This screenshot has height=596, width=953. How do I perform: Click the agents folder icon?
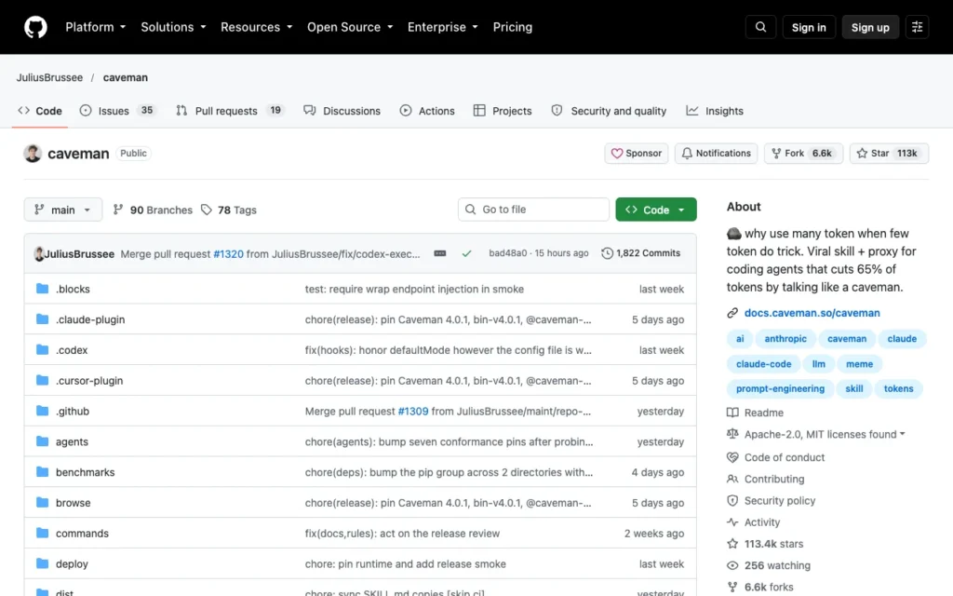[x=42, y=440]
